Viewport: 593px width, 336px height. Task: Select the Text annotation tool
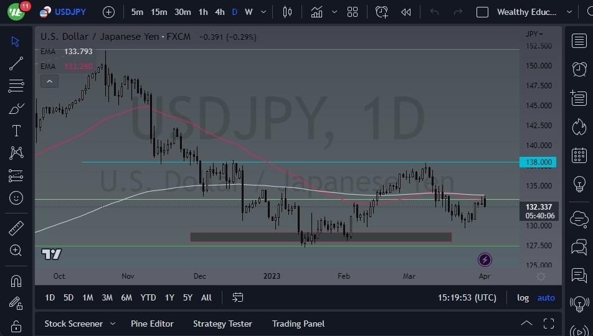16,131
